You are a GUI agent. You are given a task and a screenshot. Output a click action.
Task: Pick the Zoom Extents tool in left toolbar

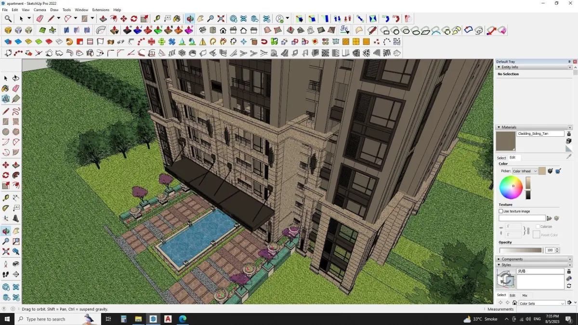[5, 251]
